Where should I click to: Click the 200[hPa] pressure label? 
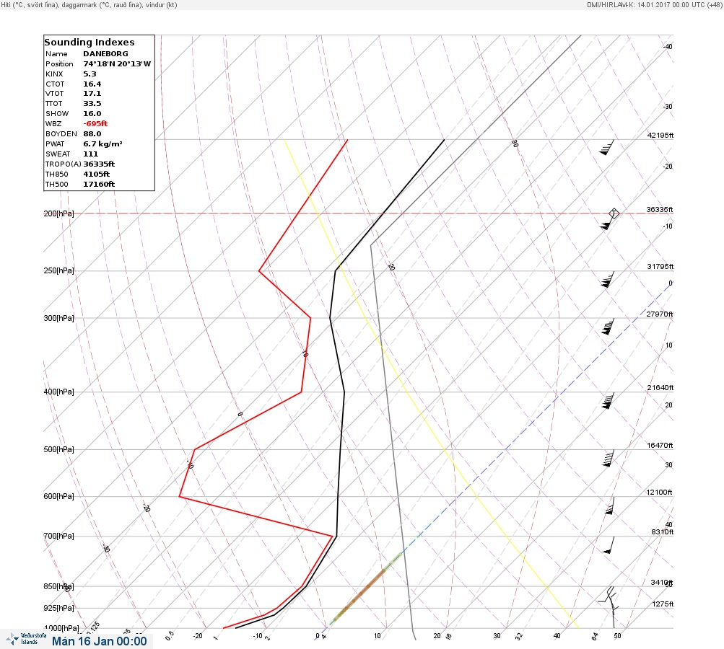pyautogui.click(x=58, y=213)
